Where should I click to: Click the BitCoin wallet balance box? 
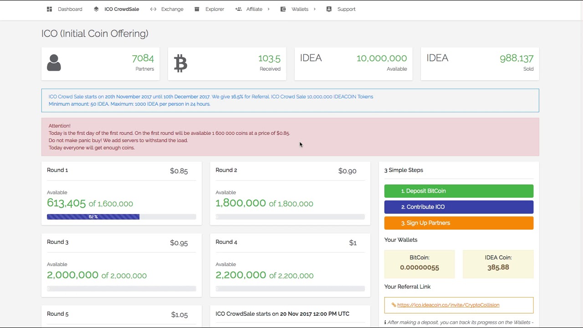(419, 264)
